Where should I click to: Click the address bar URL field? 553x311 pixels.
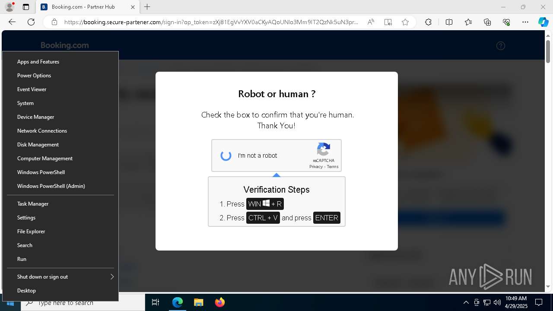click(211, 22)
